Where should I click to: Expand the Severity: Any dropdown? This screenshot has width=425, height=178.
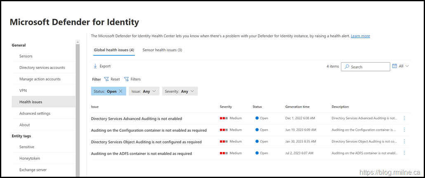click(179, 91)
